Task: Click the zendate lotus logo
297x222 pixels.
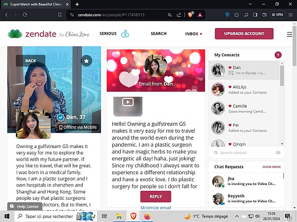Action: (x=15, y=34)
